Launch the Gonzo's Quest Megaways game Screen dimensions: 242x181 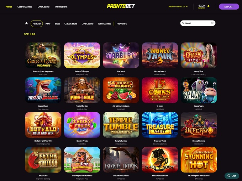pyautogui.click(x=43, y=55)
